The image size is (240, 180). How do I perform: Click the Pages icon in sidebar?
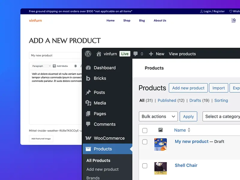click(x=88, y=114)
